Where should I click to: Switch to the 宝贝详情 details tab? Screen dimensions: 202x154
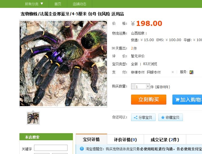click(x=91, y=139)
